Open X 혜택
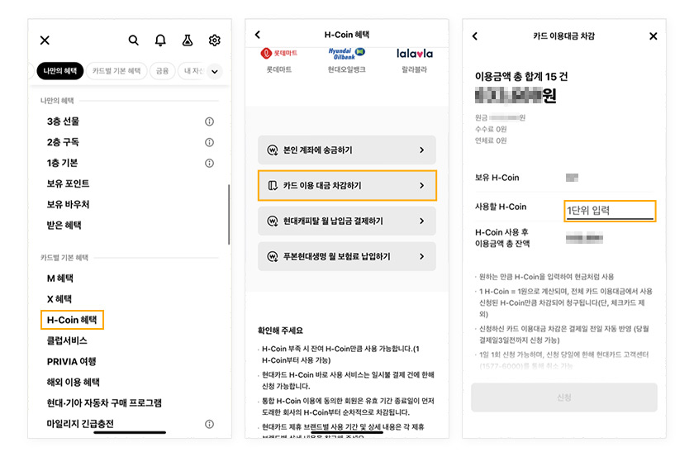This screenshot has width=694, height=457. coord(59,299)
